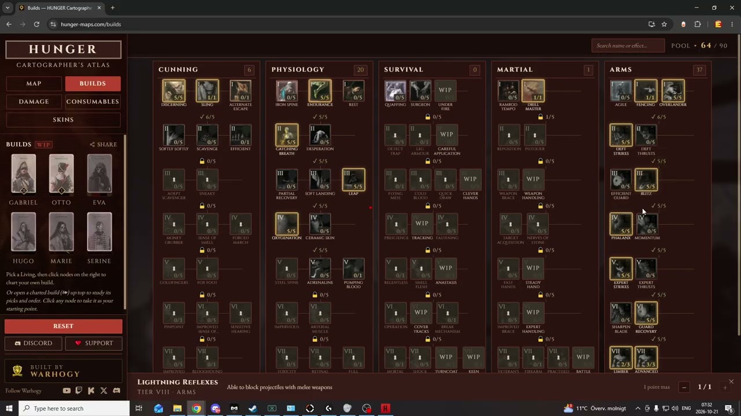Pick the Surgeon skill node

coord(420,91)
